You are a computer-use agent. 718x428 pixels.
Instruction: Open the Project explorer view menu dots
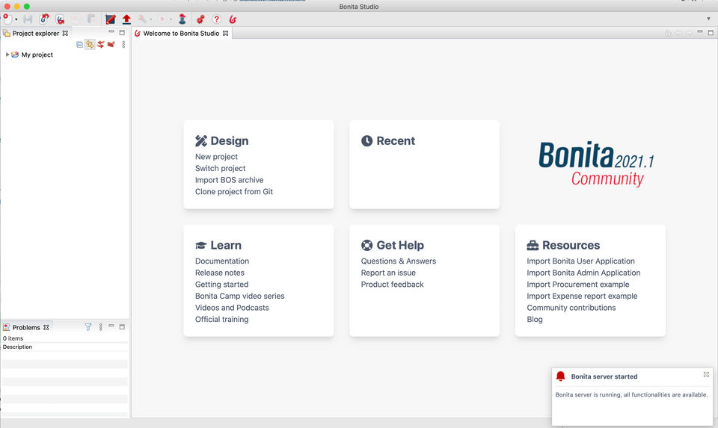tap(123, 44)
